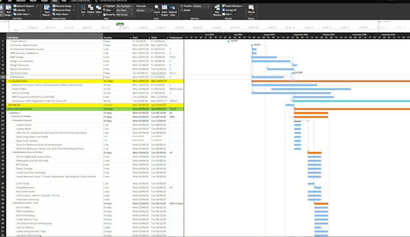Collapse Refurbishment Works 1st fix group
The height and width of the screenshot is (237, 410).
[13, 152]
